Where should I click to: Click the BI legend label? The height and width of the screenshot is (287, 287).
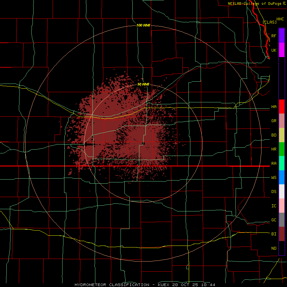coord(274,234)
